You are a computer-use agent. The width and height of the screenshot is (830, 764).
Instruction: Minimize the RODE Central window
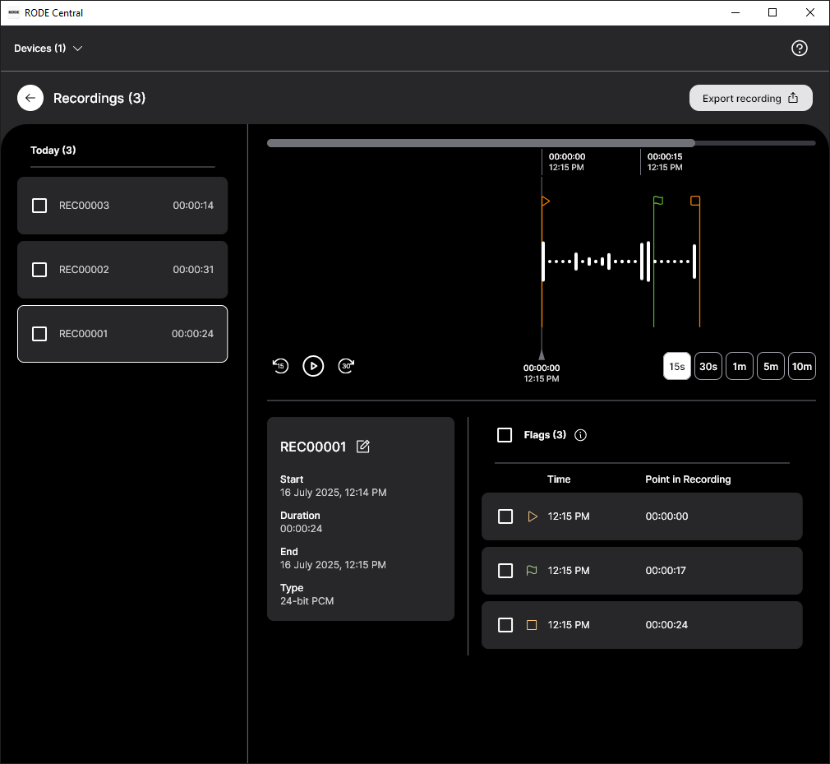coord(735,12)
